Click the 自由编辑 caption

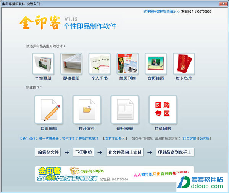click(49, 128)
